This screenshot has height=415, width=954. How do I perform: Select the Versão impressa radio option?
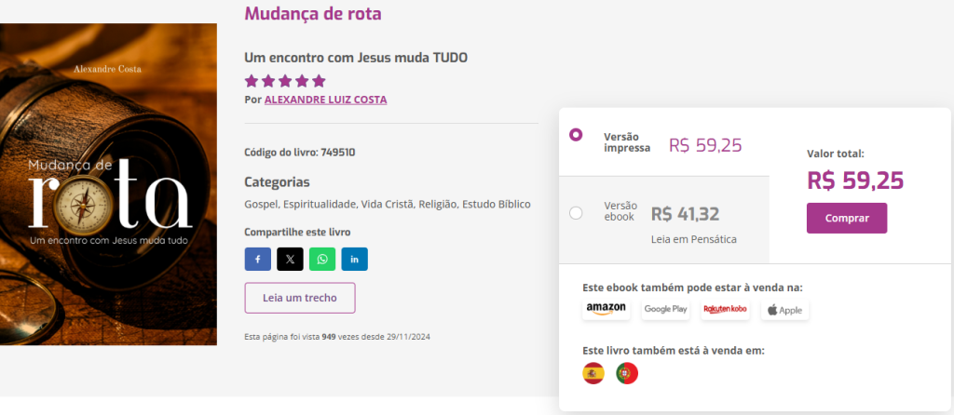576,135
